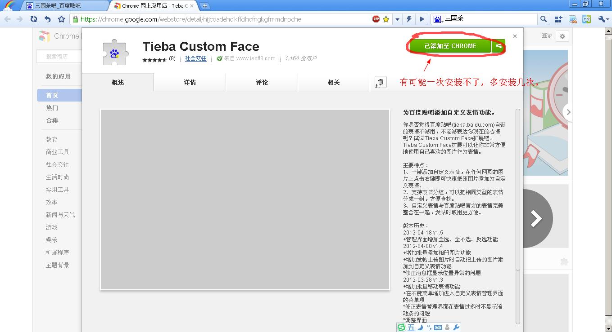Click the Chrome web store logo
The image size is (612, 332).
(x=44, y=36)
